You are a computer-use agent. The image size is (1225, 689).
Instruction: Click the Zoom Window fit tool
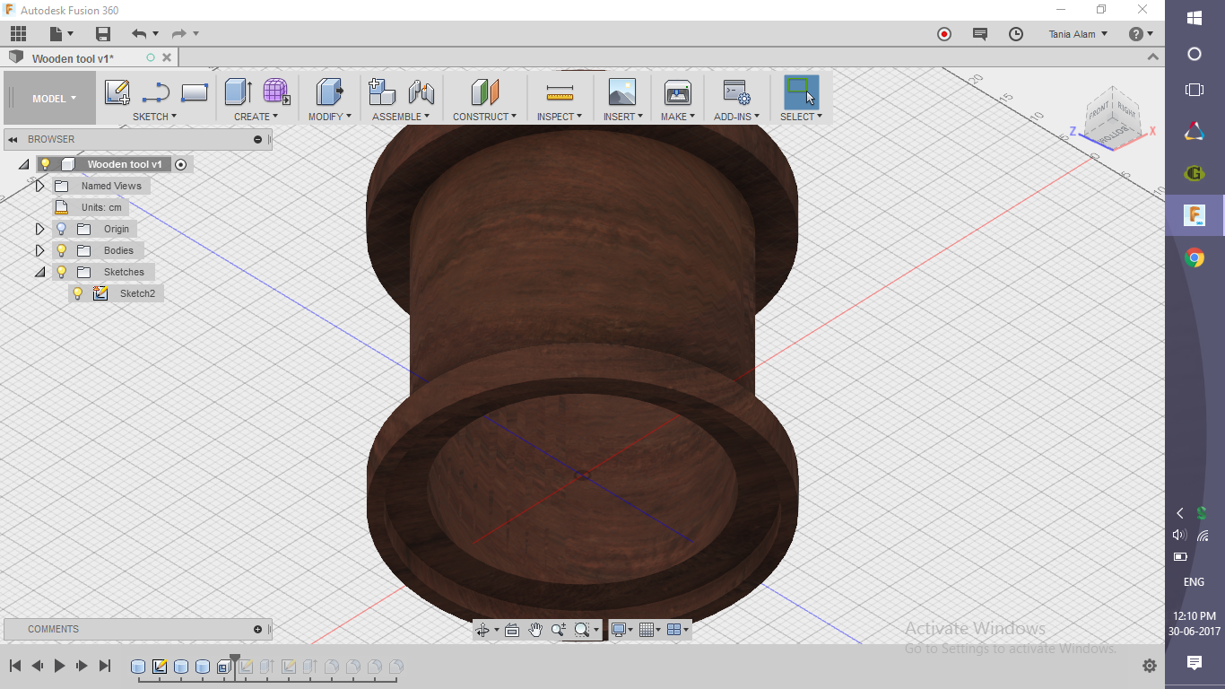pos(582,630)
